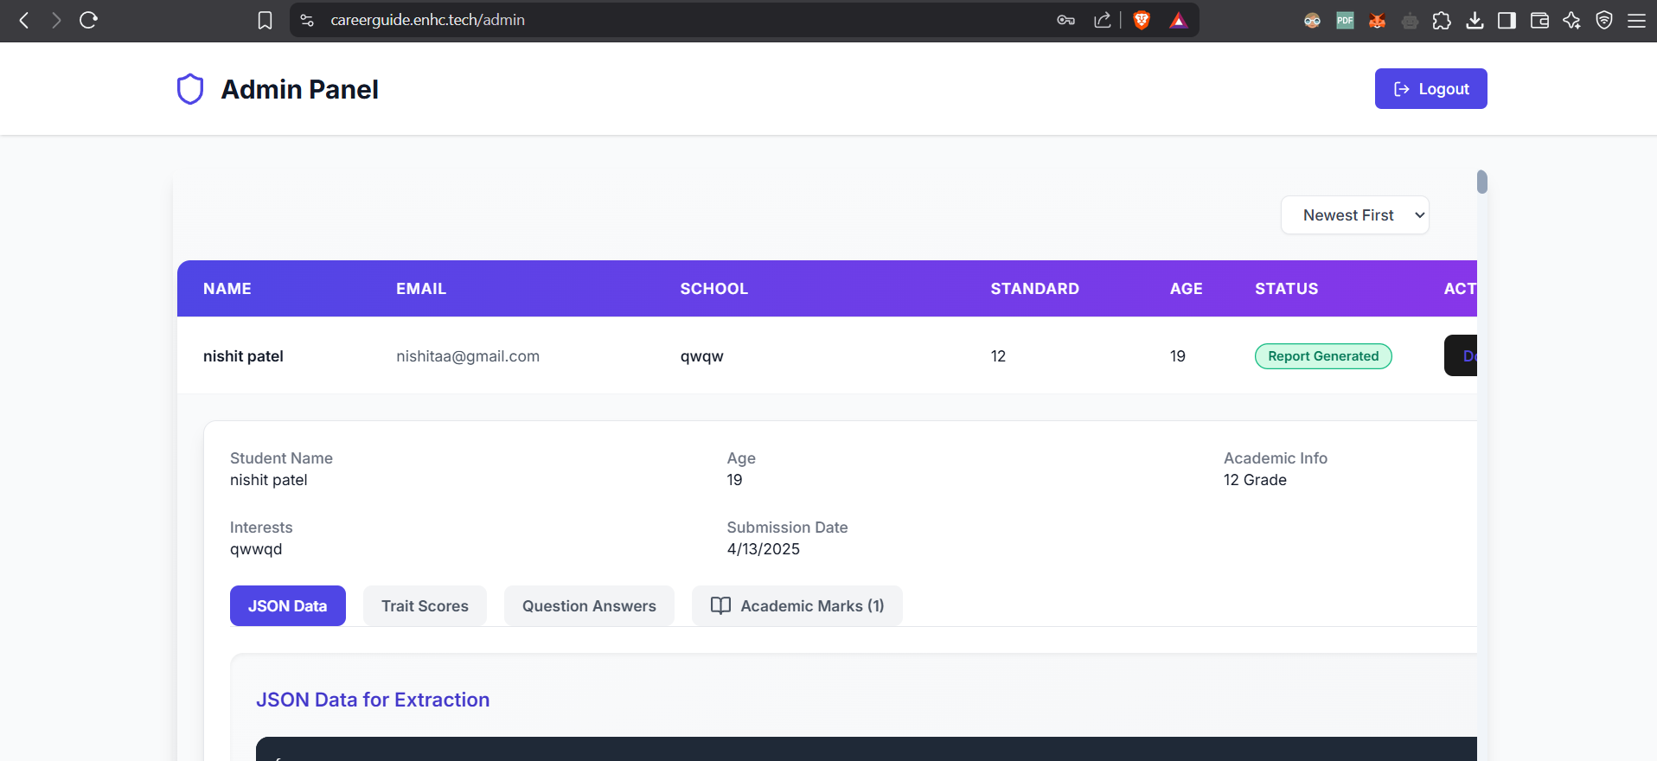Click the bookmark icon beside address bar

click(266, 20)
